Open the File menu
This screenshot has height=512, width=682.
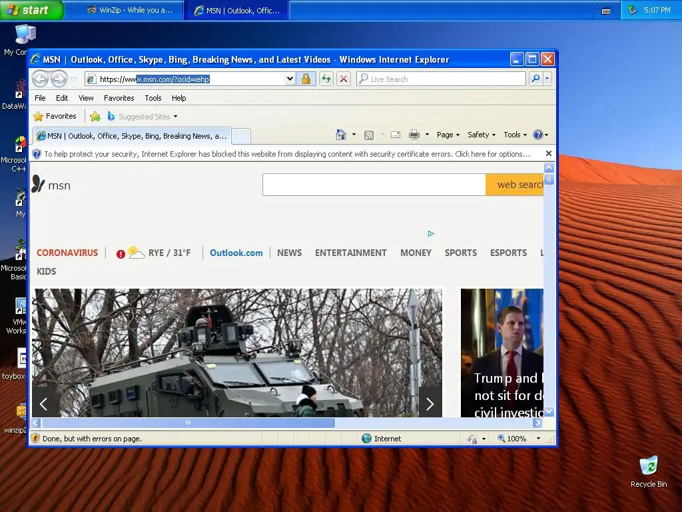click(x=40, y=98)
